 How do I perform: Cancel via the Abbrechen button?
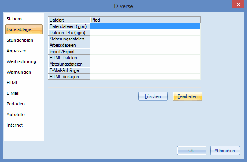coord(225,151)
